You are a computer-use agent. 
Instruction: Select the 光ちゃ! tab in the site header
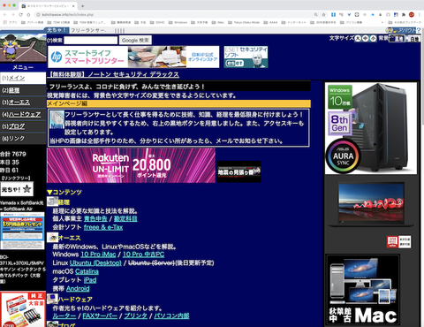tap(57, 30)
